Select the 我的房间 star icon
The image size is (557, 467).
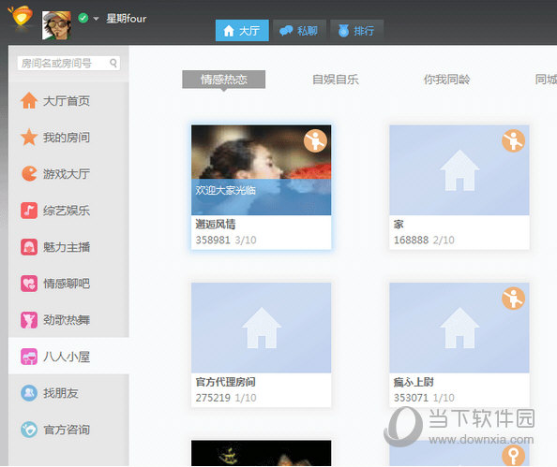click(x=29, y=138)
